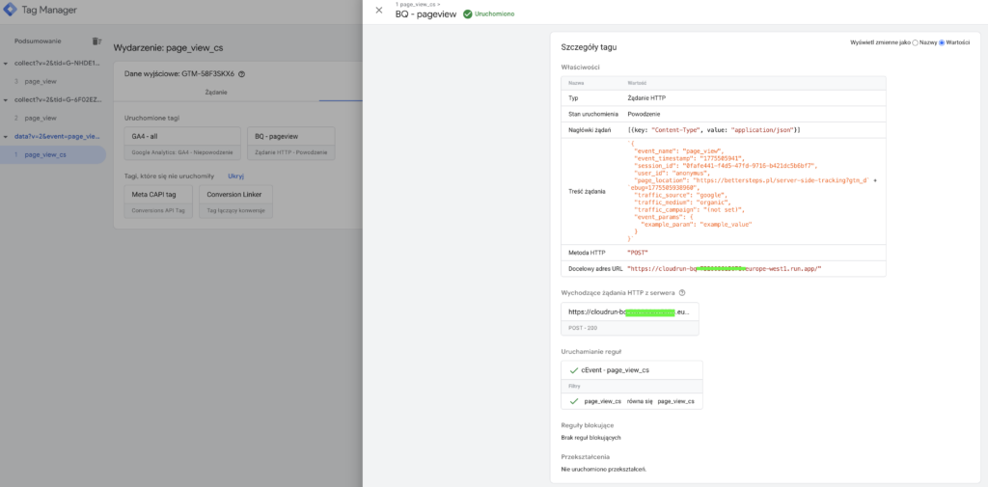
Task: Close the BQ - pageview tag details panel
Action: tap(378, 11)
